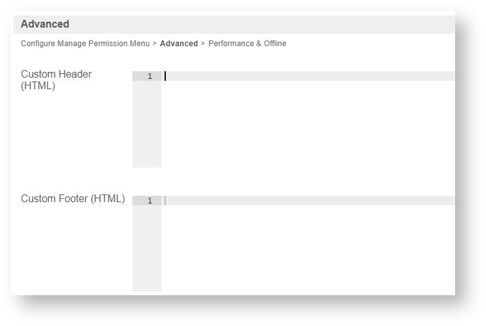Click the breadcrumb separator before bold "Advanced"
486x326 pixels.
(x=155, y=44)
